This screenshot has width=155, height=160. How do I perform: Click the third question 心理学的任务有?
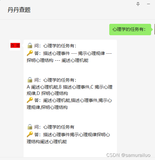pos(59,127)
